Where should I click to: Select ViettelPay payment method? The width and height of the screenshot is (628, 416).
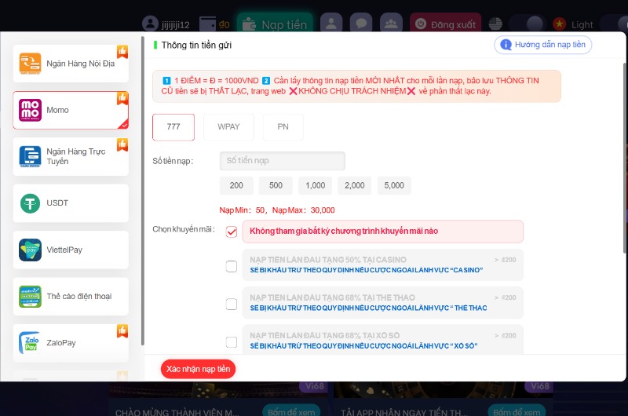[x=71, y=250]
